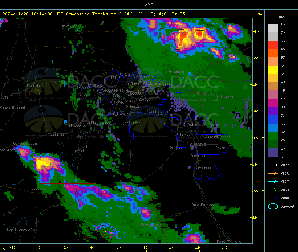Click the cyan 'current' ellipse legend symbol

(273, 206)
